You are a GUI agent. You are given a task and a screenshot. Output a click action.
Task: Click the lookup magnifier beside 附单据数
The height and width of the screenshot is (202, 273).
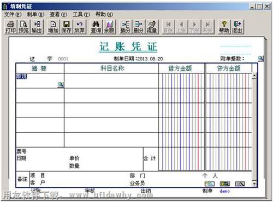coord(261,58)
